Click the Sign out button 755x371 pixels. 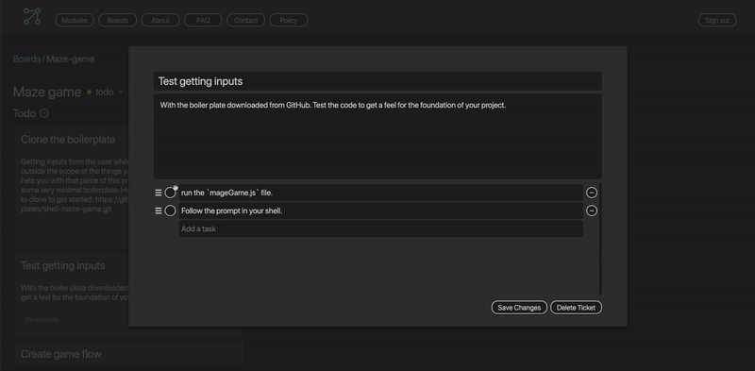click(x=717, y=20)
